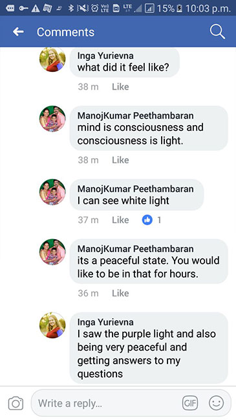Tap the battery icon in status bar
This screenshot has height=420, width=236.
click(x=179, y=8)
